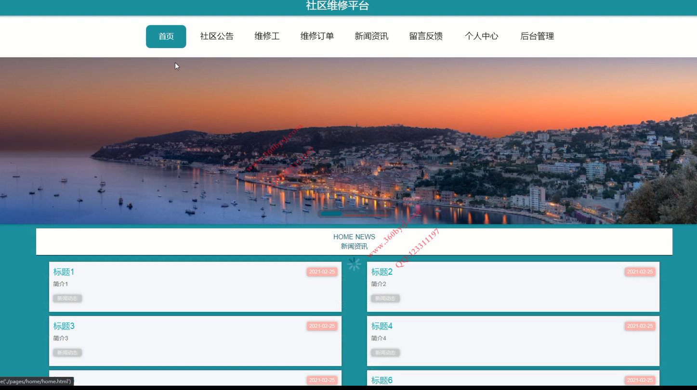
Task: Click the active teal carousel indicator
Action: tap(331, 214)
